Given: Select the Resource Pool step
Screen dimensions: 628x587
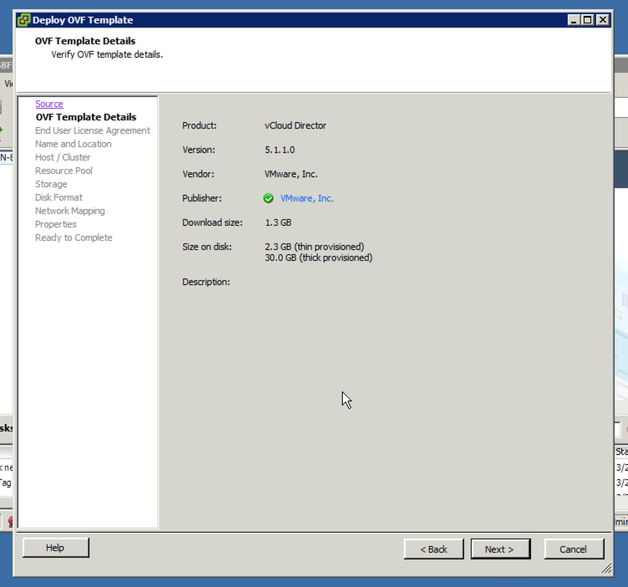Looking at the screenshot, I should click(x=64, y=171).
